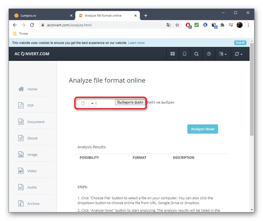Open the Точка bookmark folder
263x221 pixels.
20,34
